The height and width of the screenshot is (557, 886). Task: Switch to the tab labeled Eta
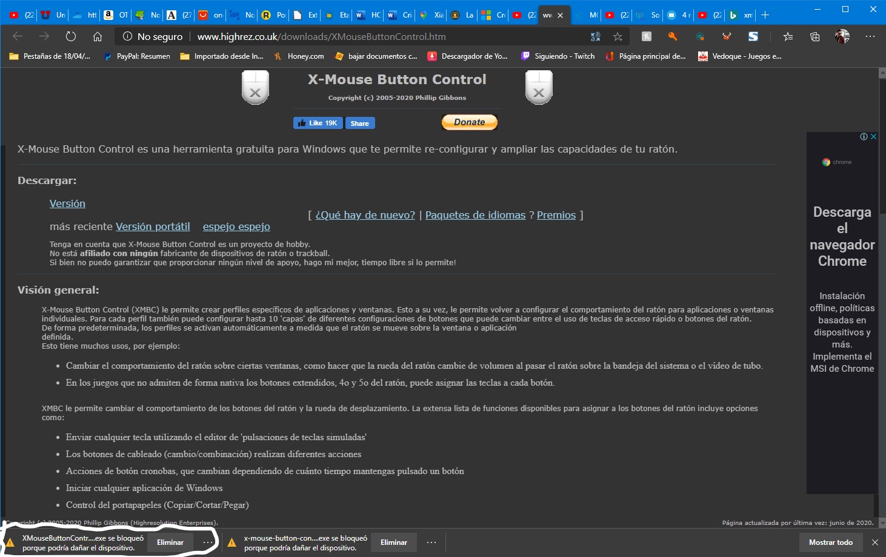(x=337, y=15)
